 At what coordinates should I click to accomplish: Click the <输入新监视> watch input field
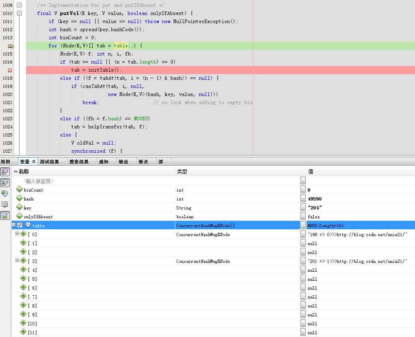tap(38, 181)
